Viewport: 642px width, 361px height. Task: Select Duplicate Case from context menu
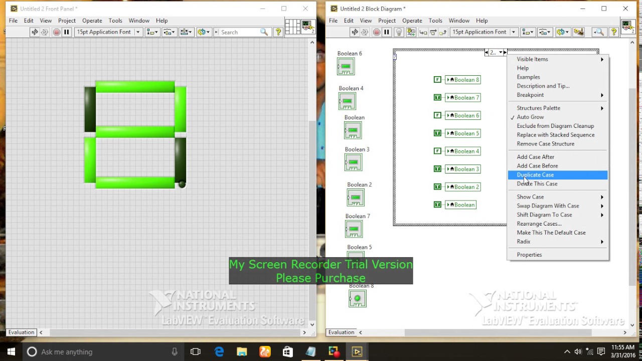(558, 175)
